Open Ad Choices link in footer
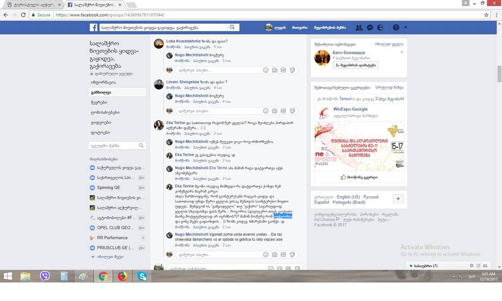502x301 pixels. (326, 219)
